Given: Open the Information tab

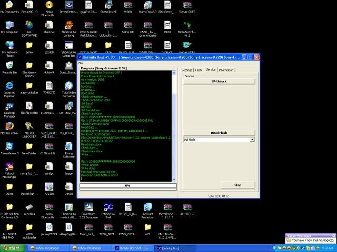Looking at the screenshot, I should 226,70.
